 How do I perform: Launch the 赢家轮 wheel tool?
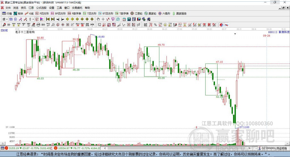point(150,14)
